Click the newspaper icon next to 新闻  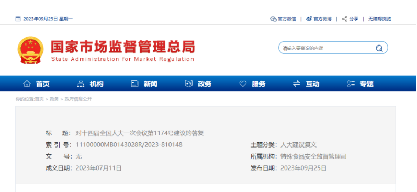pyautogui.click(x=135, y=84)
